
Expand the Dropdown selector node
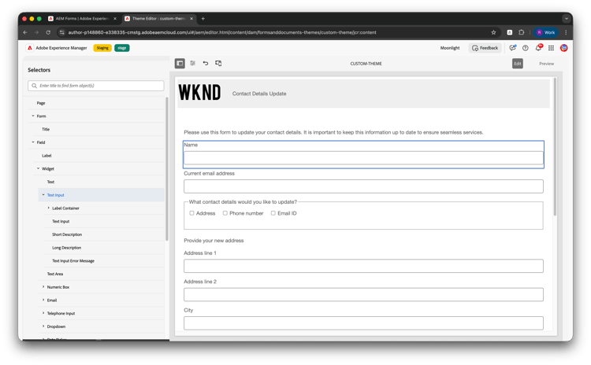43,326
